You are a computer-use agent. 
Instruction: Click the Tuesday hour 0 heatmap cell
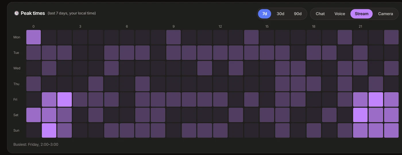pyautogui.click(x=34, y=53)
